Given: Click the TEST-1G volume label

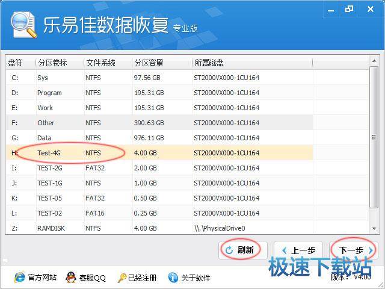Looking at the screenshot, I should [49, 183].
